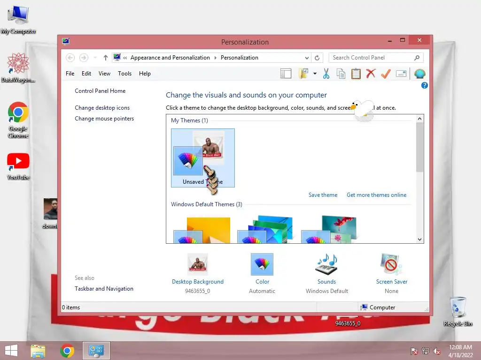481x360 pixels.
Task: Select the blue-green lines default theme
Action: click(265, 230)
